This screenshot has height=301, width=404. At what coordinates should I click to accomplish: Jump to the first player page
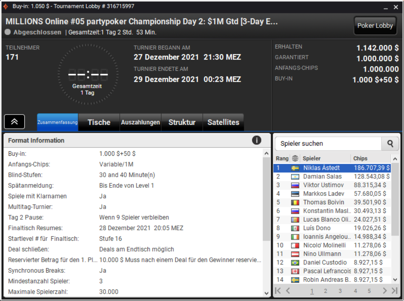[x=278, y=291]
